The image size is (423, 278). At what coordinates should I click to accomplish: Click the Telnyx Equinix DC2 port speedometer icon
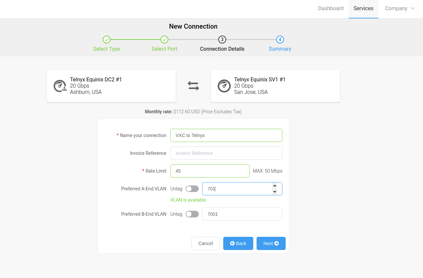(60, 86)
